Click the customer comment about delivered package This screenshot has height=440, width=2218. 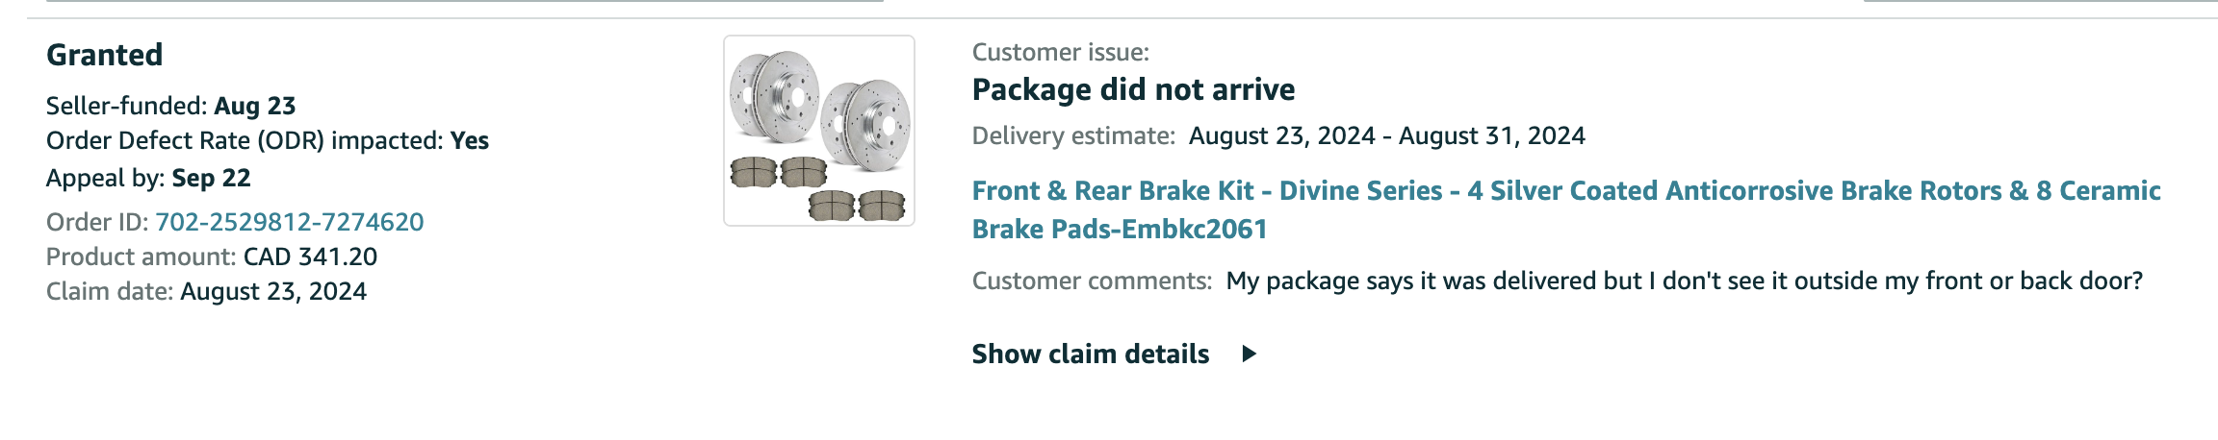[1685, 281]
